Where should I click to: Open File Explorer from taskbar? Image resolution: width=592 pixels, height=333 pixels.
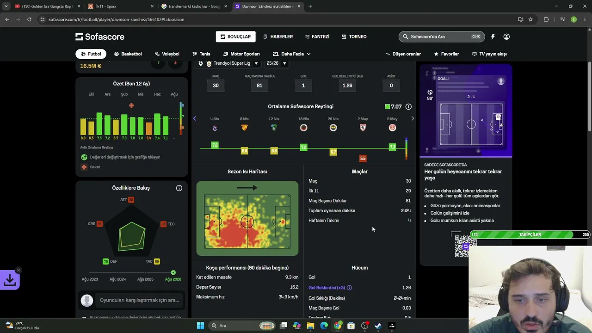tap(310, 326)
